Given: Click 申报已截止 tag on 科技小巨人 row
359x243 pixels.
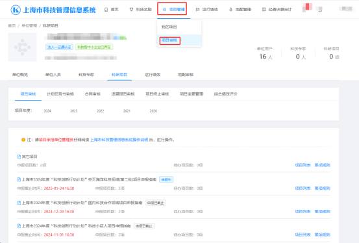Looking at the screenshot, I should pos(144,226).
